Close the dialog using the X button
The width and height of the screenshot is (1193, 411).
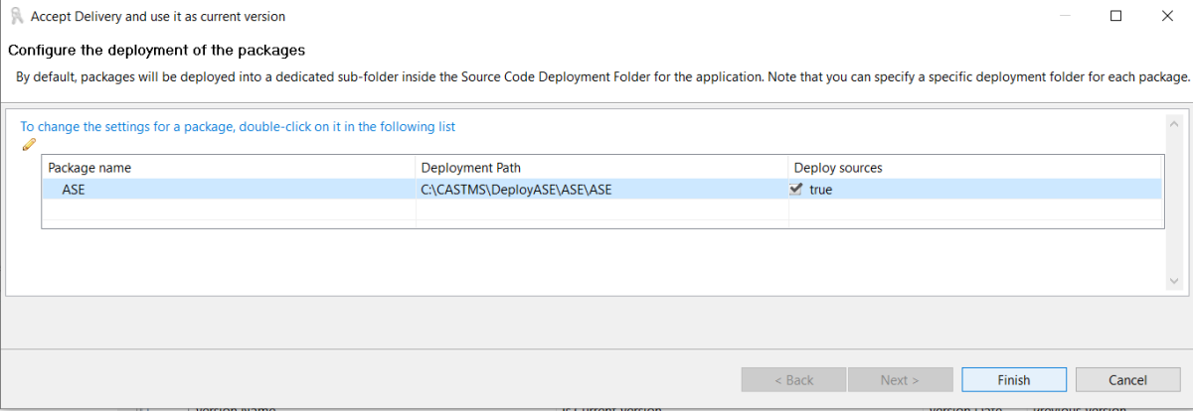pyautogui.click(x=1166, y=16)
